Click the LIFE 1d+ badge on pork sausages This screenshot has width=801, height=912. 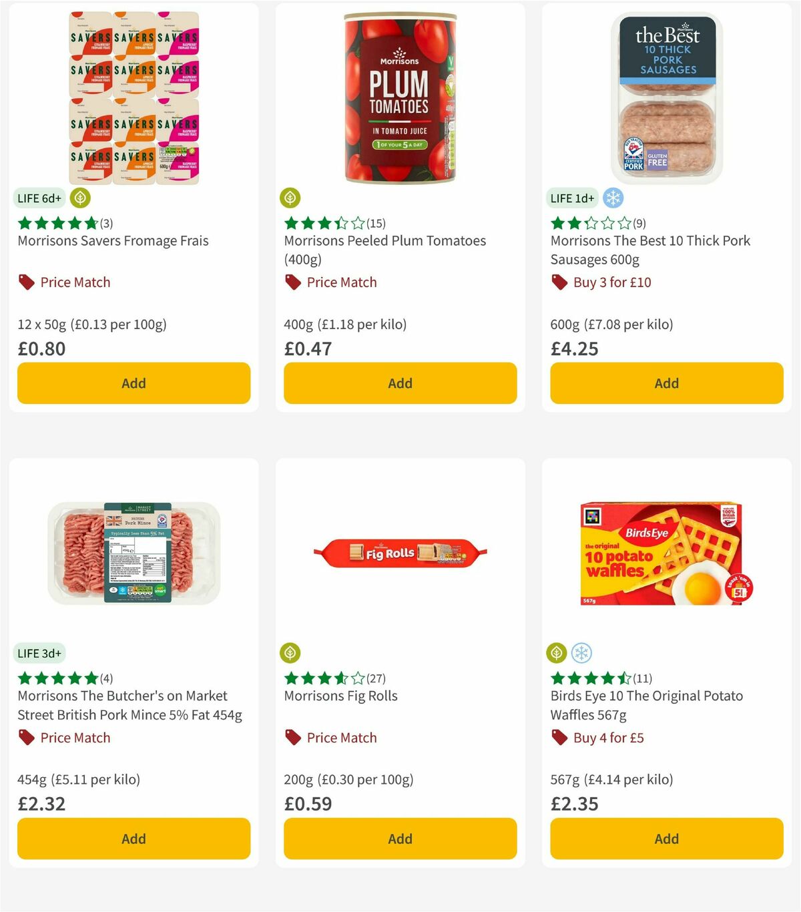click(x=571, y=198)
